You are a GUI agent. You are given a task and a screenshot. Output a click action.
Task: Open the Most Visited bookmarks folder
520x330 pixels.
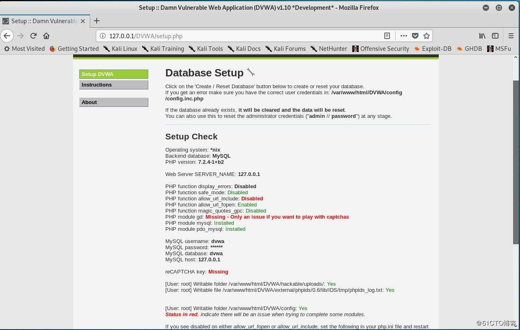coord(24,48)
